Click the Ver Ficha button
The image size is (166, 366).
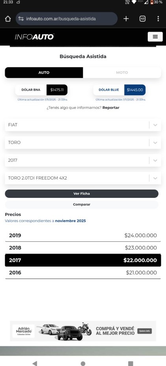point(82,194)
